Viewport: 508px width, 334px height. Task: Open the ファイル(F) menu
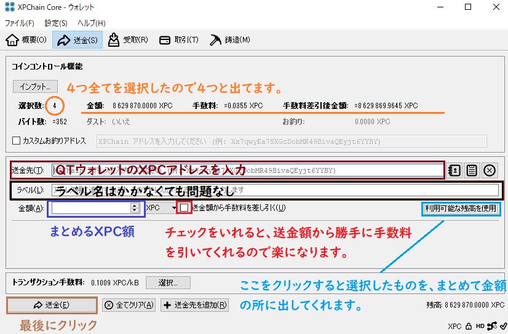click(x=20, y=23)
